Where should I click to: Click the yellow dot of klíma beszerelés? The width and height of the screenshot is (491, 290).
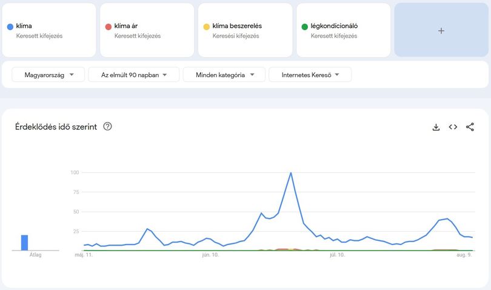coord(206,27)
